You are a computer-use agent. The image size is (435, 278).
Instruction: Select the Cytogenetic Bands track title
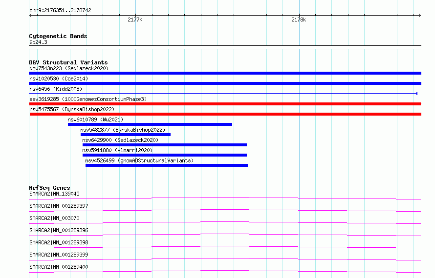58,36
